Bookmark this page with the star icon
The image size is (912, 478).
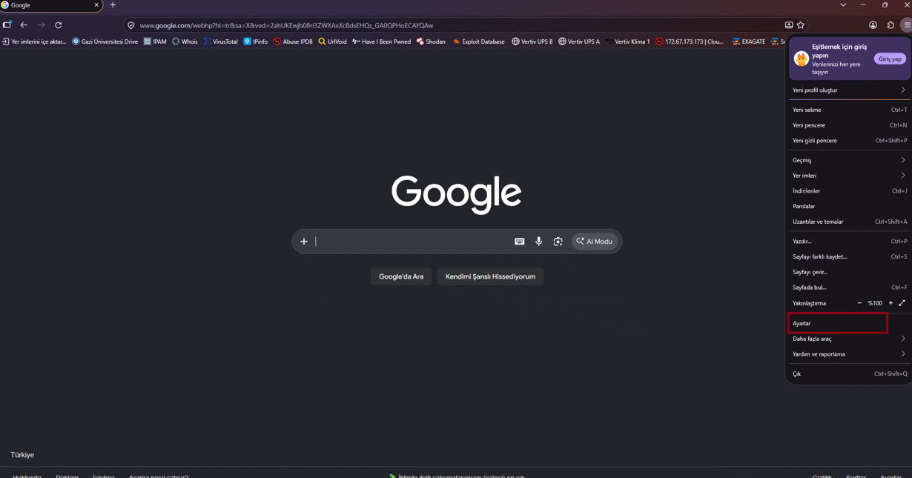click(x=801, y=25)
